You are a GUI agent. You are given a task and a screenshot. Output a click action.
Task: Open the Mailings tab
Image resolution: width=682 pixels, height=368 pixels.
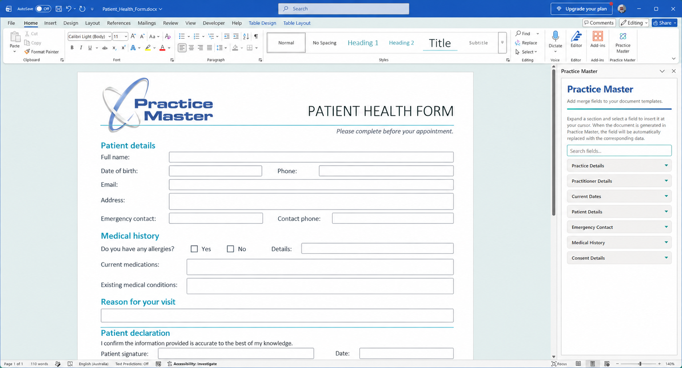pos(147,23)
